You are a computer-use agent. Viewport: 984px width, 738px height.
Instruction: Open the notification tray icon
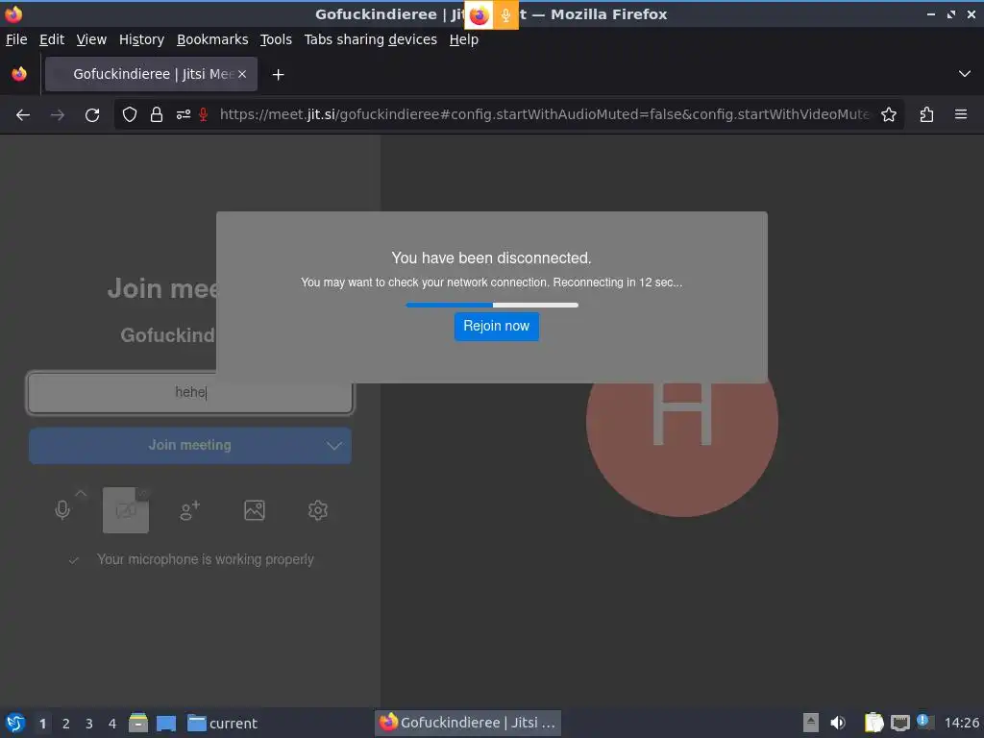tap(924, 722)
